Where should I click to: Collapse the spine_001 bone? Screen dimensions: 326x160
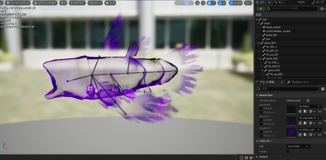(259, 43)
